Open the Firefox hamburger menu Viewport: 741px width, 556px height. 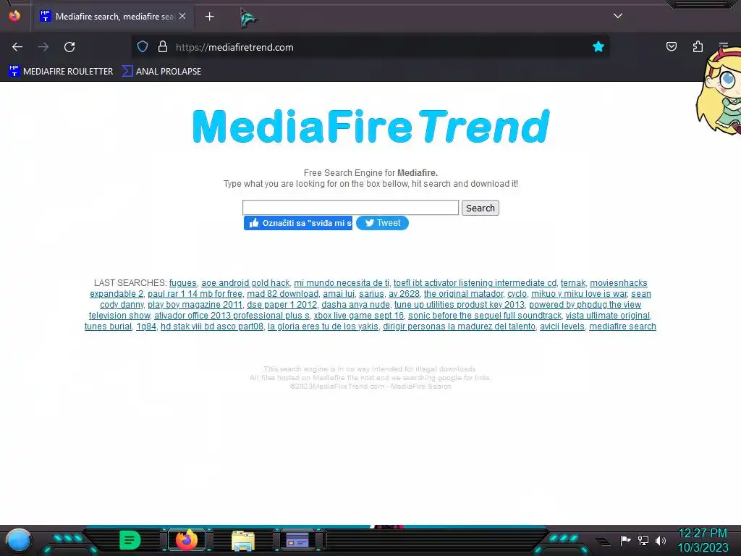[724, 46]
